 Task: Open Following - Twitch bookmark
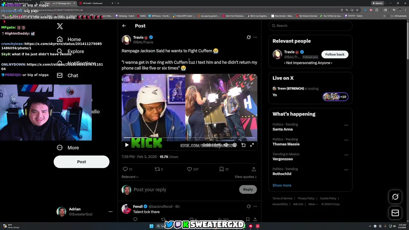[125, 16]
